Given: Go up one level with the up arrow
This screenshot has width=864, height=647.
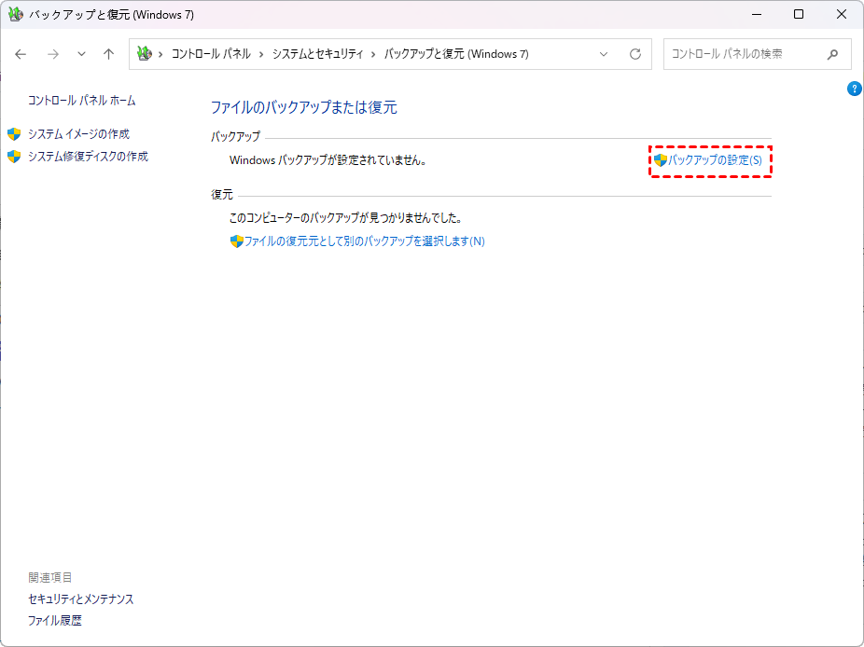Looking at the screenshot, I should click(x=108, y=54).
